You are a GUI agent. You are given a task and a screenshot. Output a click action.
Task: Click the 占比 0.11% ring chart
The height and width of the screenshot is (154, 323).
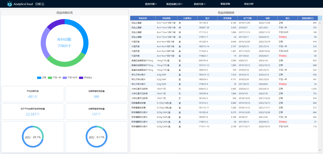click(96, 137)
